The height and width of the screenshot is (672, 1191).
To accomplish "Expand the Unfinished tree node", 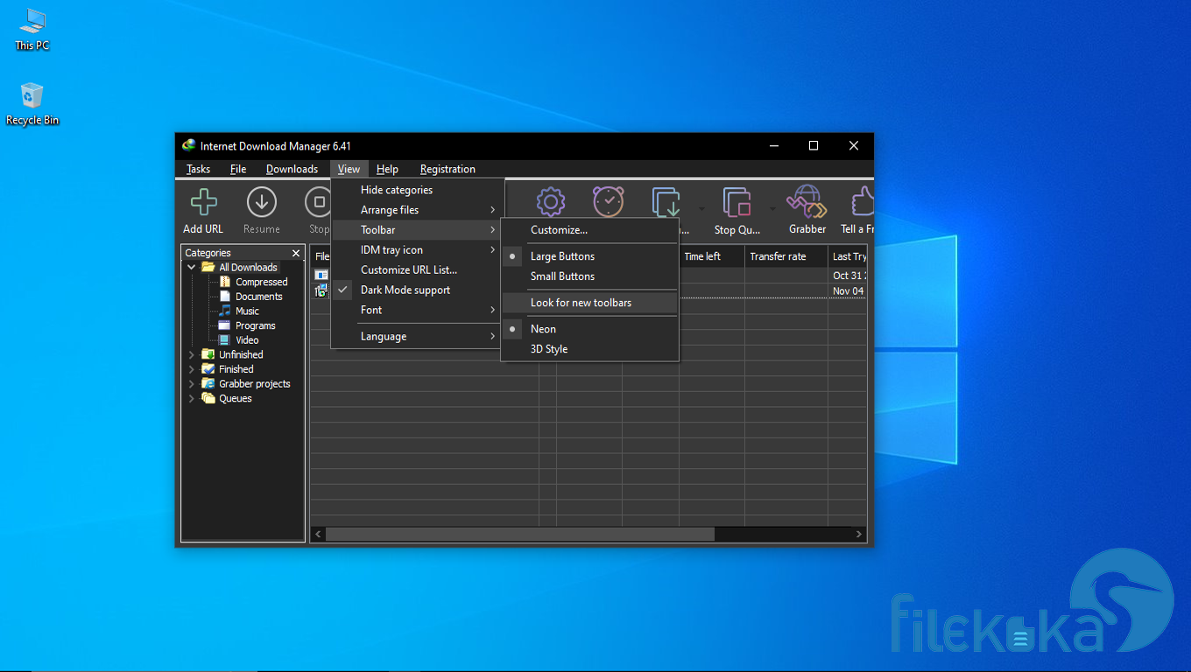I will [192, 354].
